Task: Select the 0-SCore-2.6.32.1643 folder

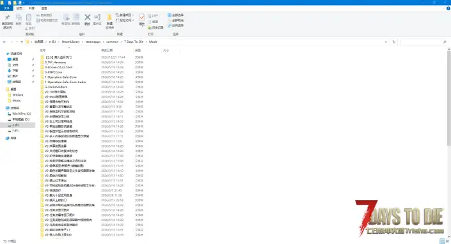Action: coord(58,67)
